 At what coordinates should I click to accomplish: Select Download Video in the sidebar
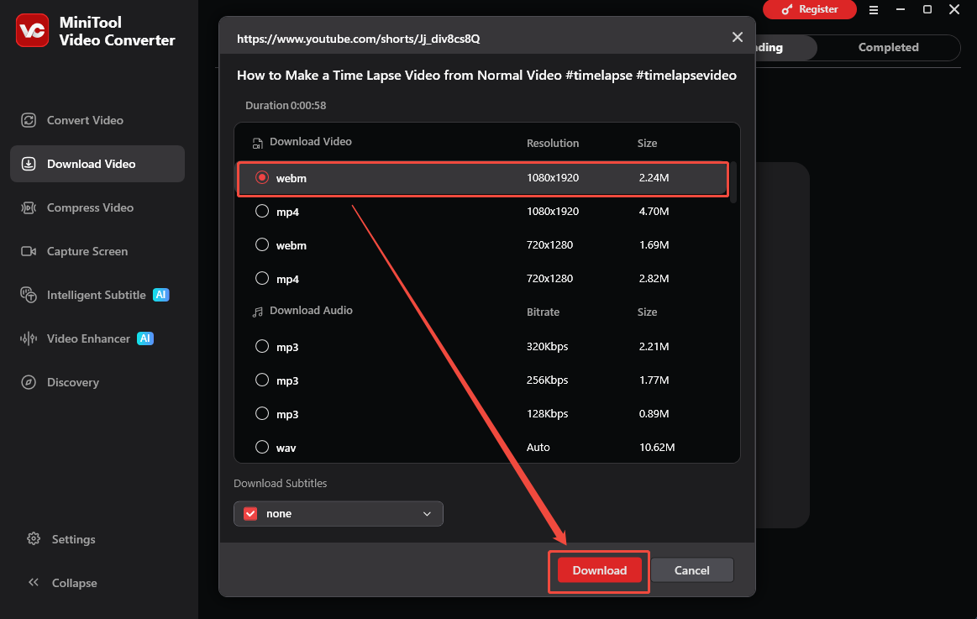click(97, 164)
